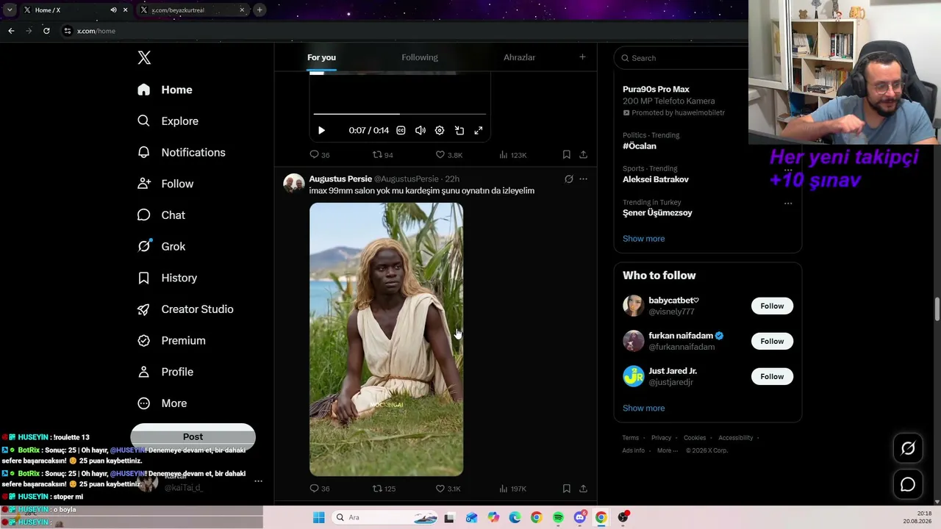Open the browser tab search dropdown
Image resolution: width=941 pixels, height=529 pixels.
pos(10,10)
